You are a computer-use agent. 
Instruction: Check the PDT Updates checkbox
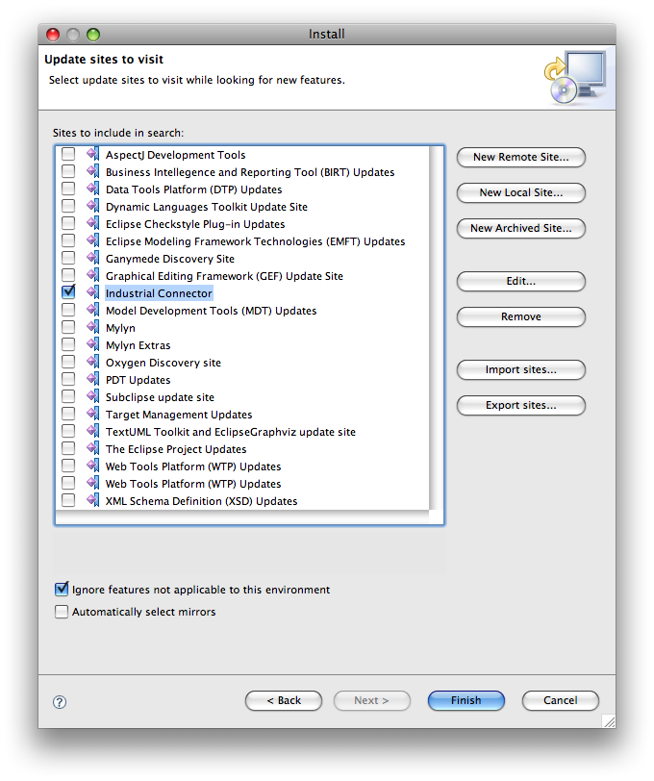click(68, 379)
